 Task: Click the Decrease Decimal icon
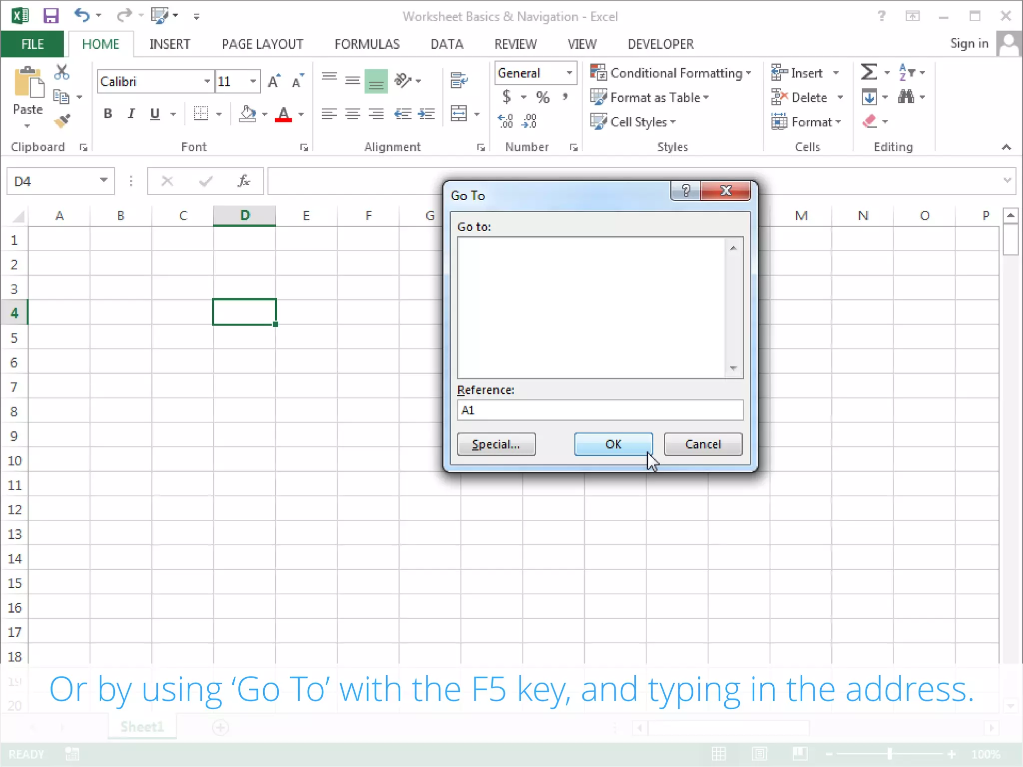pyautogui.click(x=529, y=121)
